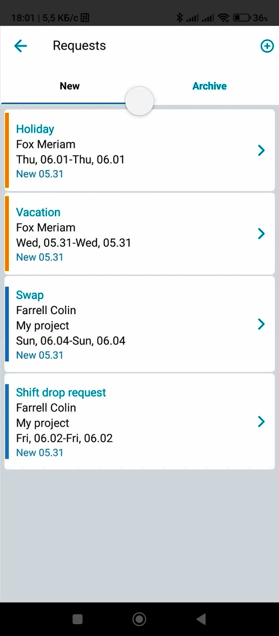
Task: Tap the back arrow icon
Action: pyautogui.click(x=21, y=46)
